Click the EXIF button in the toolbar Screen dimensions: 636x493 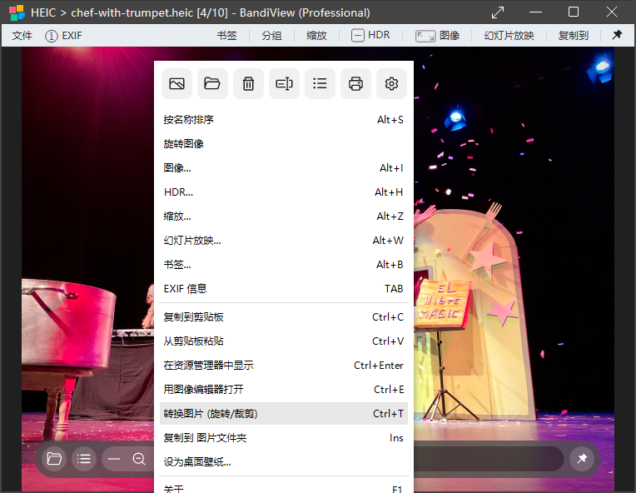[x=63, y=36]
